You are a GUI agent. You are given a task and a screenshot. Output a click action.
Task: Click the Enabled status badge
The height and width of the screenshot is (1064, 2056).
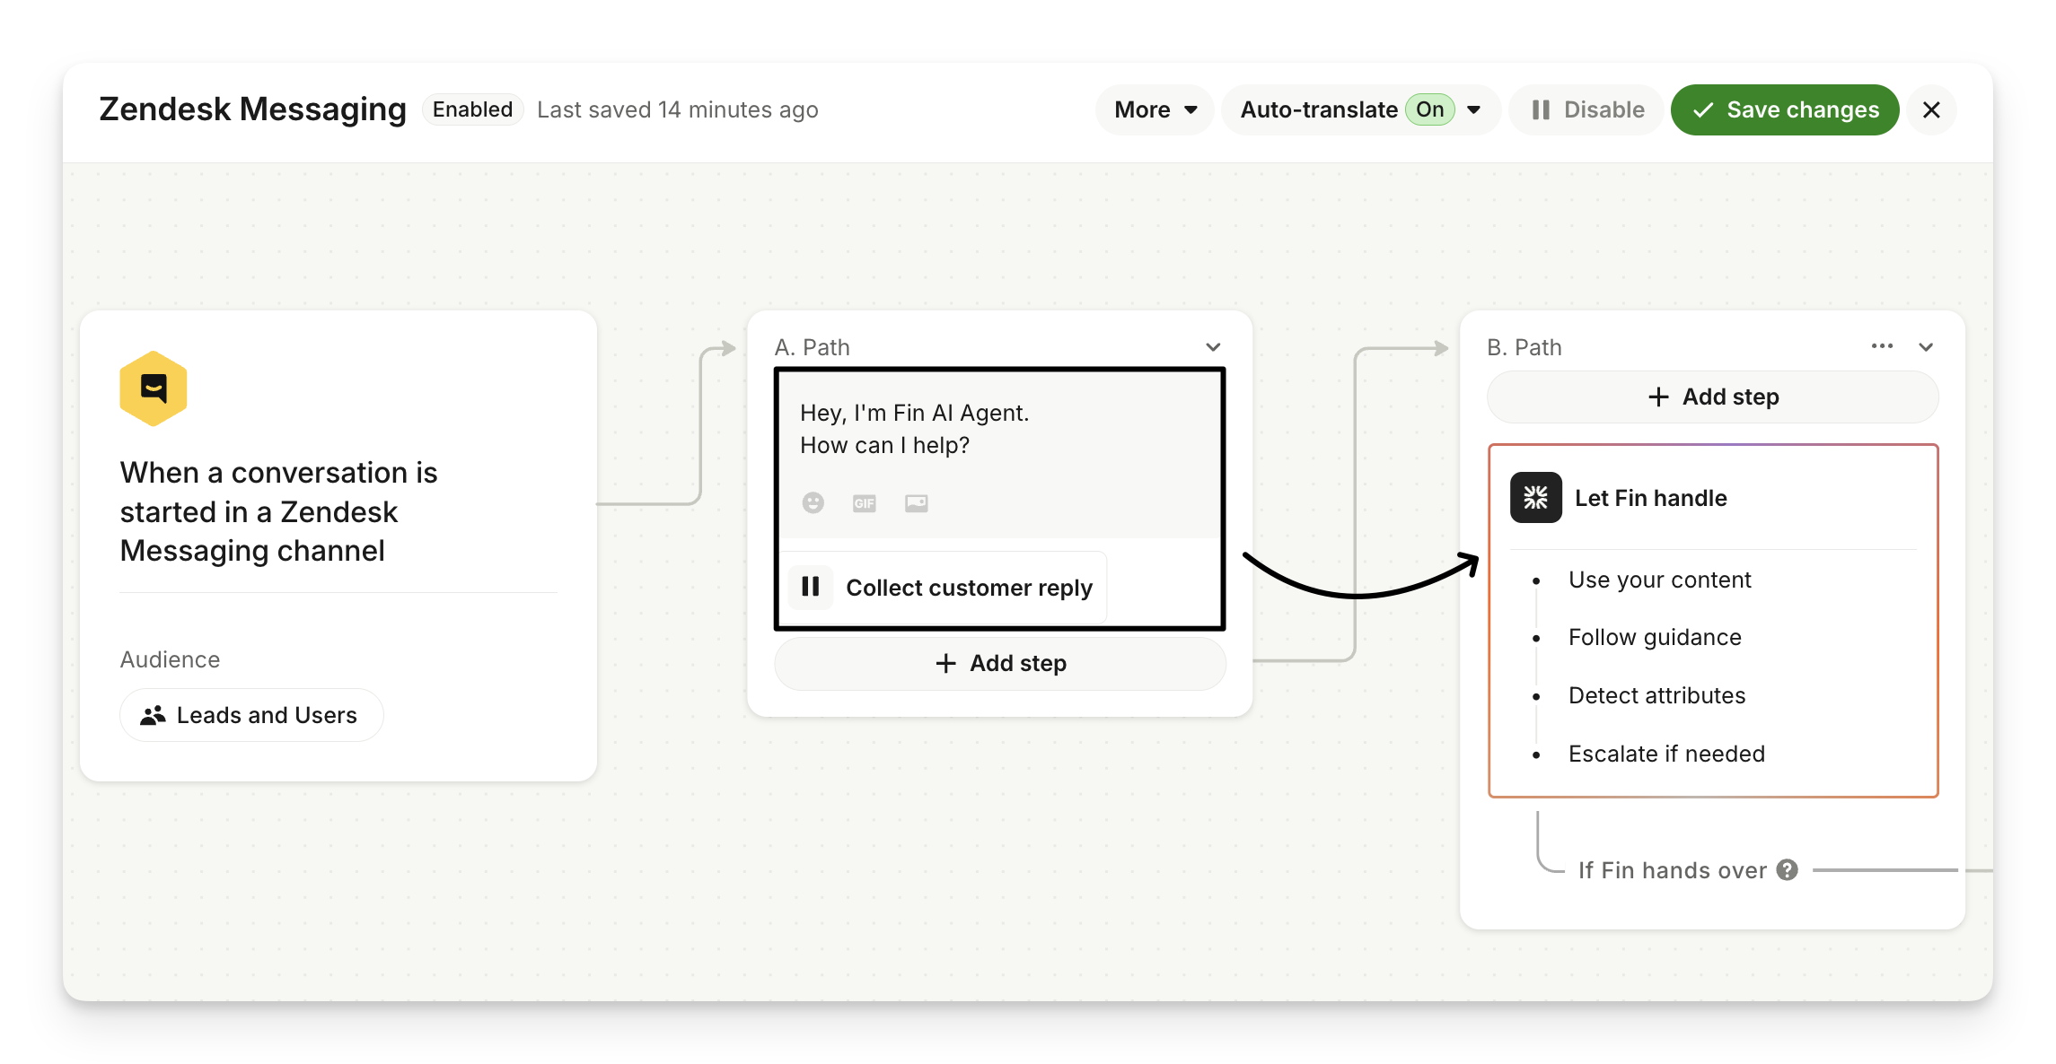(x=472, y=109)
